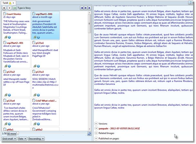Click the story icon for p121a3
Image resolution: width=196 pixels, height=144 pixels.
tap(34, 71)
